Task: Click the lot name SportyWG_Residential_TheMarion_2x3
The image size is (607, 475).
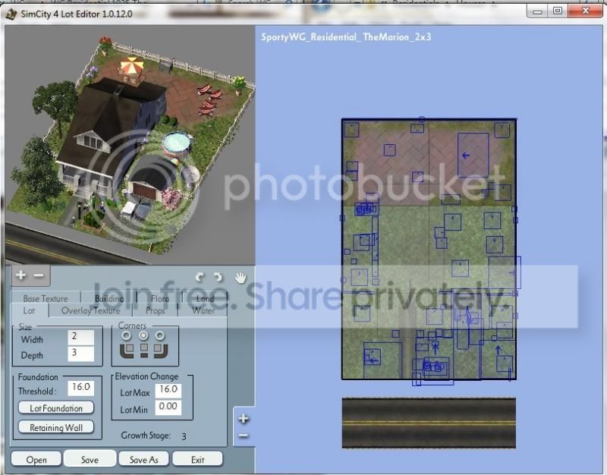Action: point(346,37)
